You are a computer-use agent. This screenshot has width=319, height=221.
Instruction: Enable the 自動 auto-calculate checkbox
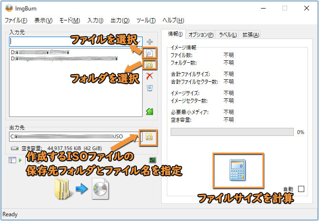click(301, 189)
